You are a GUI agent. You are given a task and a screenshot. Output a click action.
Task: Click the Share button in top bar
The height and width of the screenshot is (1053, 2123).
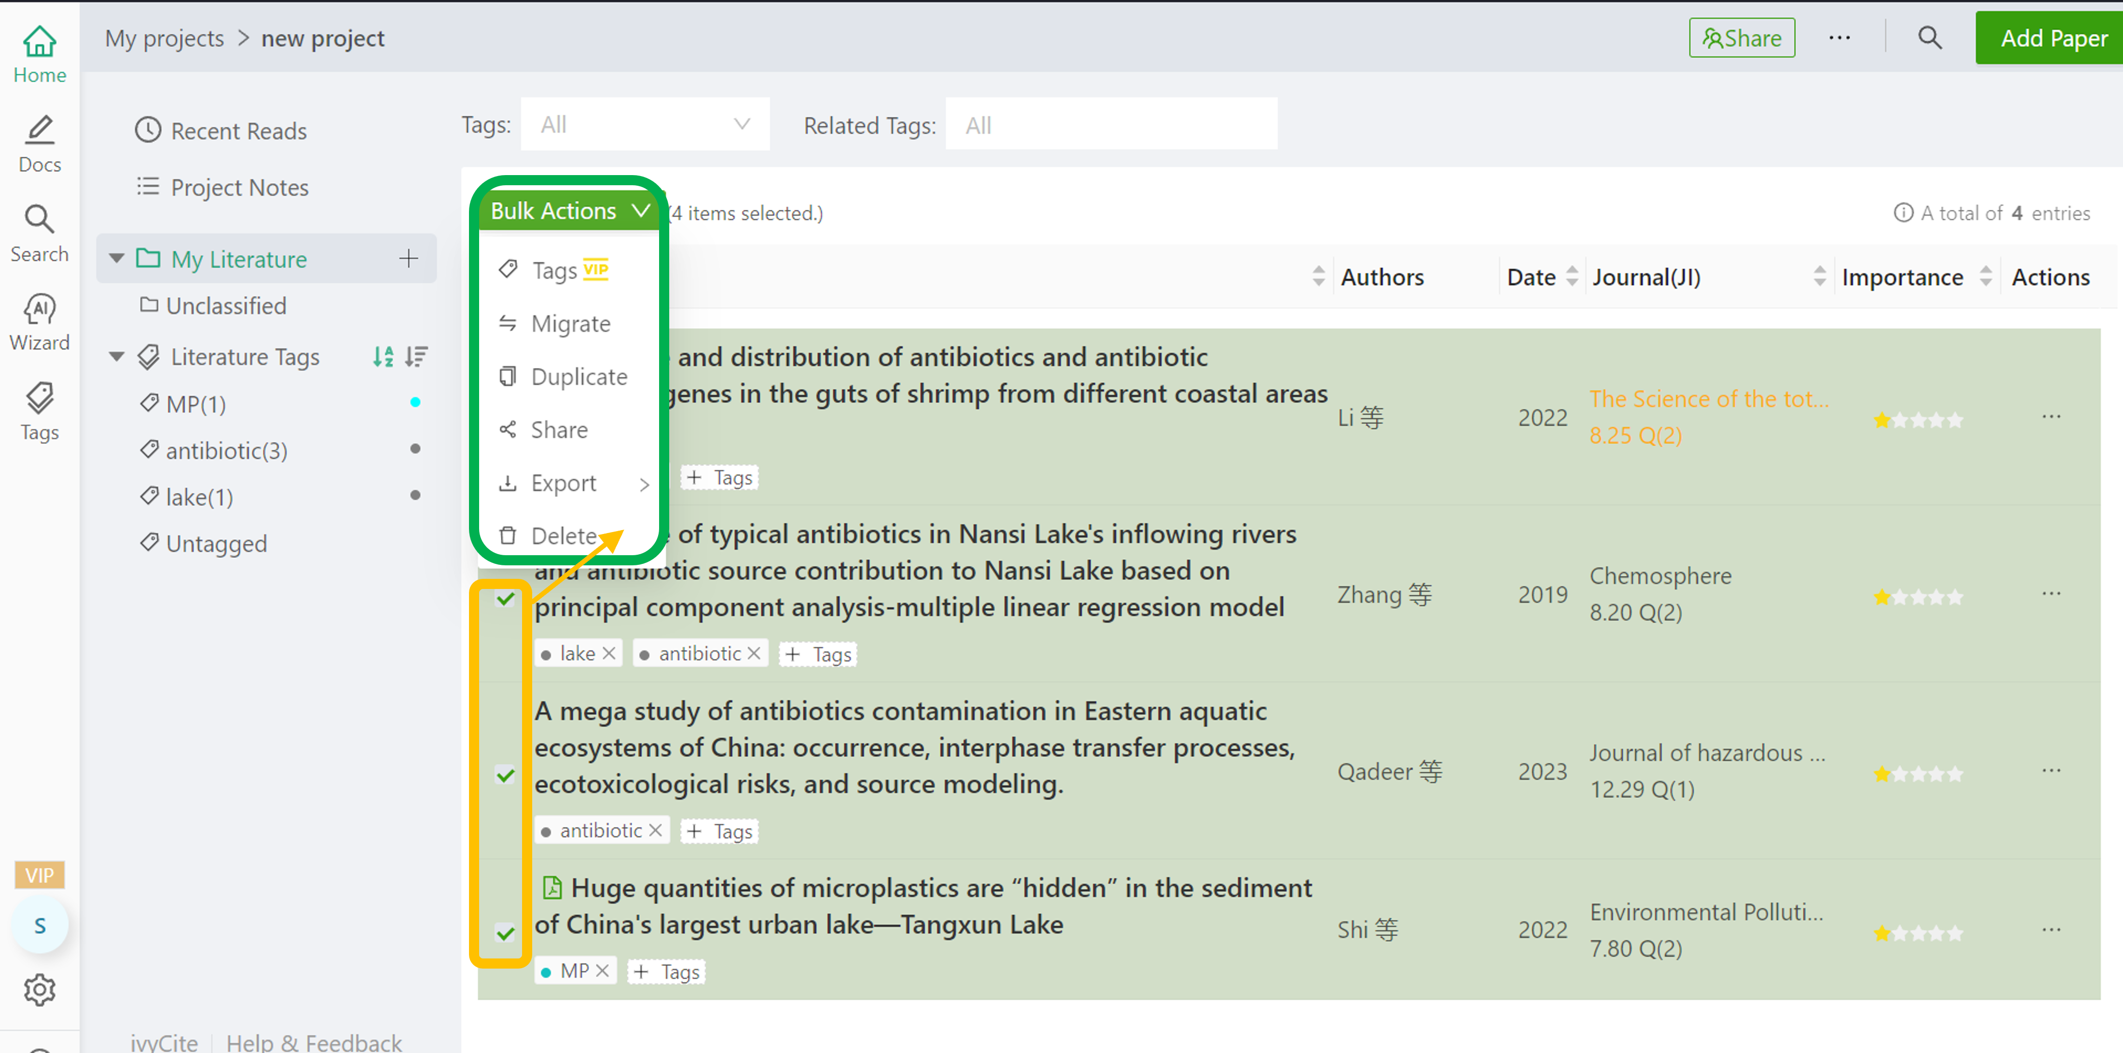[x=1741, y=38]
